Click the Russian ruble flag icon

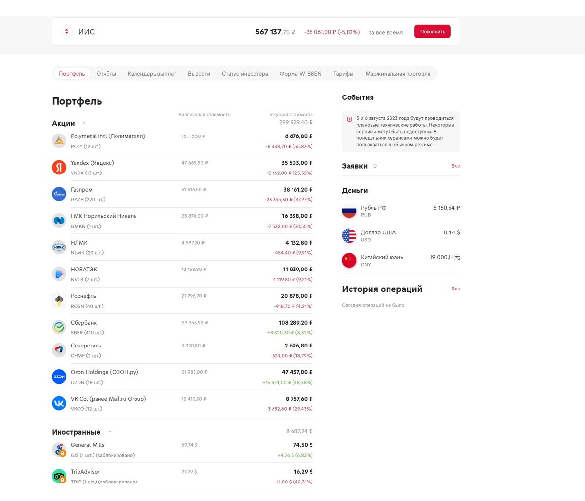pos(349,211)
